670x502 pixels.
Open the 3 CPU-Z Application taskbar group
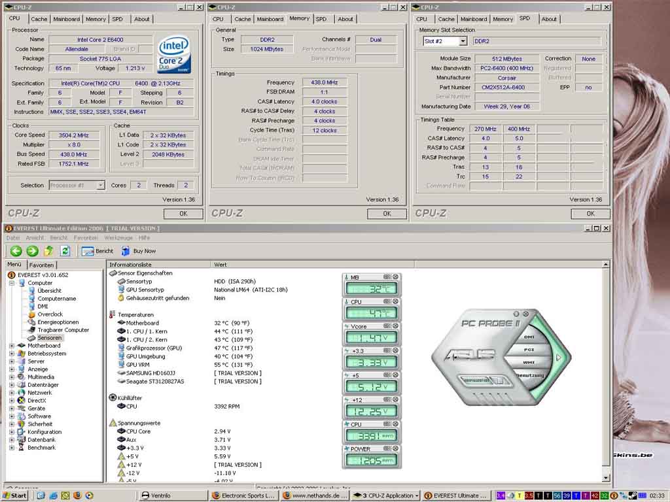click(x=386, y=495)
